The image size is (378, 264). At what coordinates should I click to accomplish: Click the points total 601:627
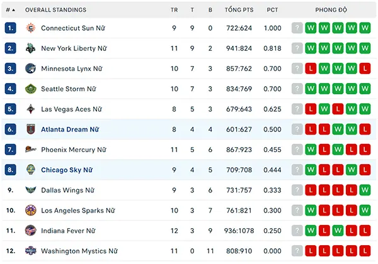[239, 129]
